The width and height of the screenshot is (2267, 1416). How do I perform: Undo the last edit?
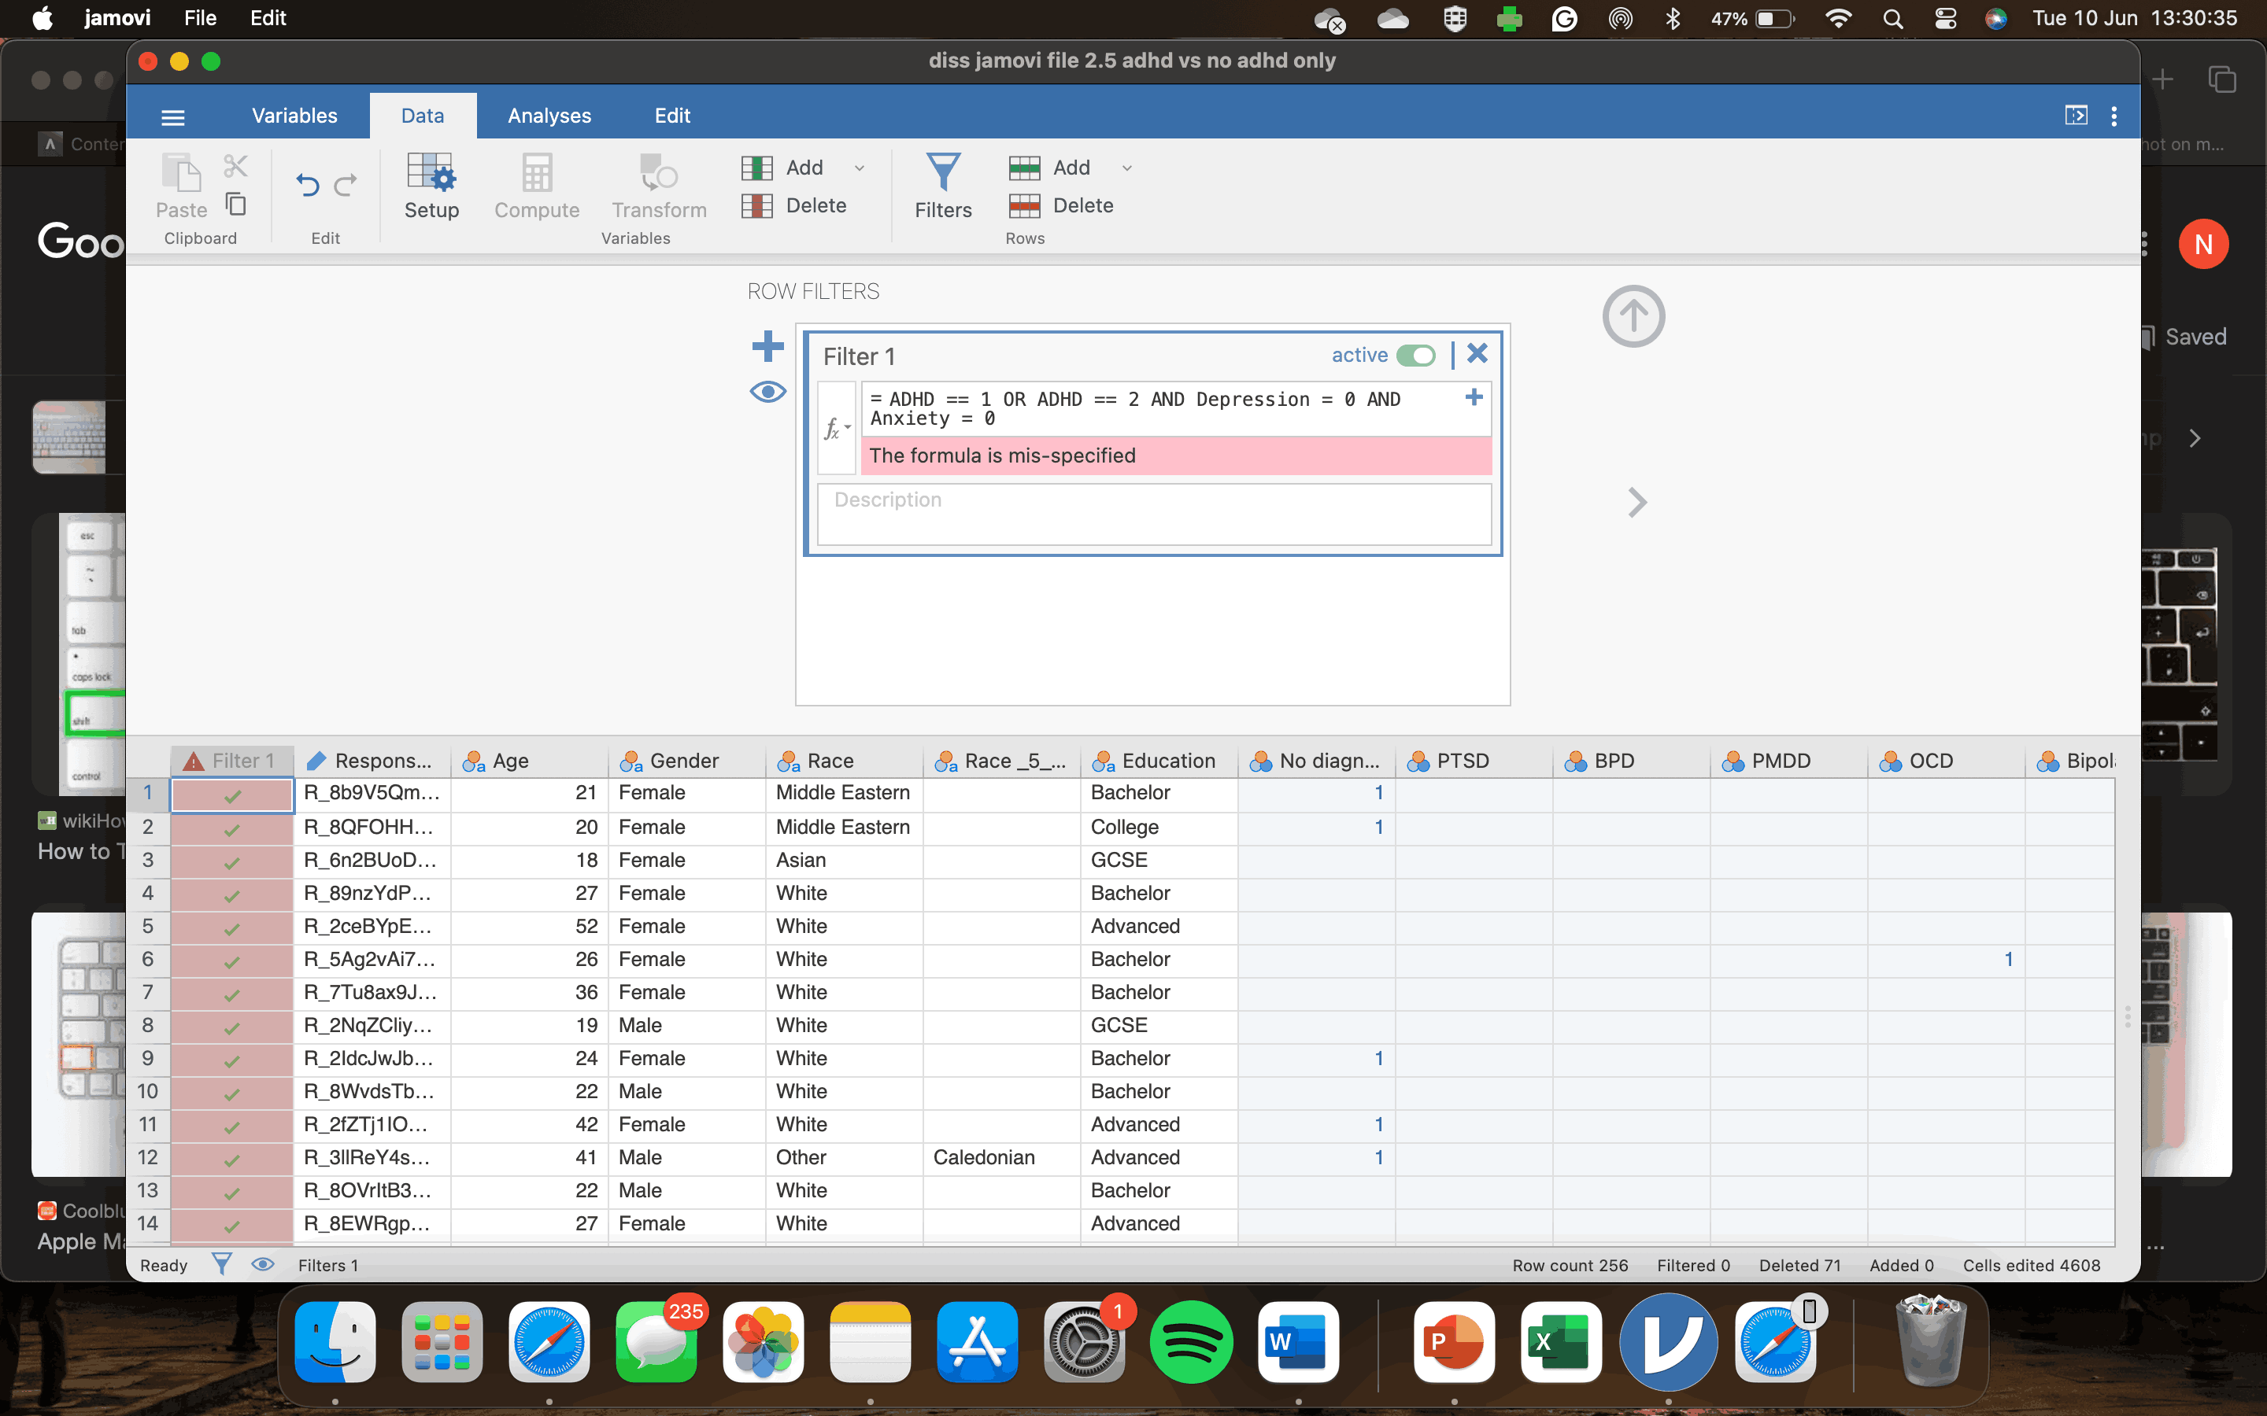coord(307,185)
